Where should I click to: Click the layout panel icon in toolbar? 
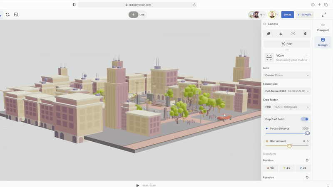click(x=16, y=15)
